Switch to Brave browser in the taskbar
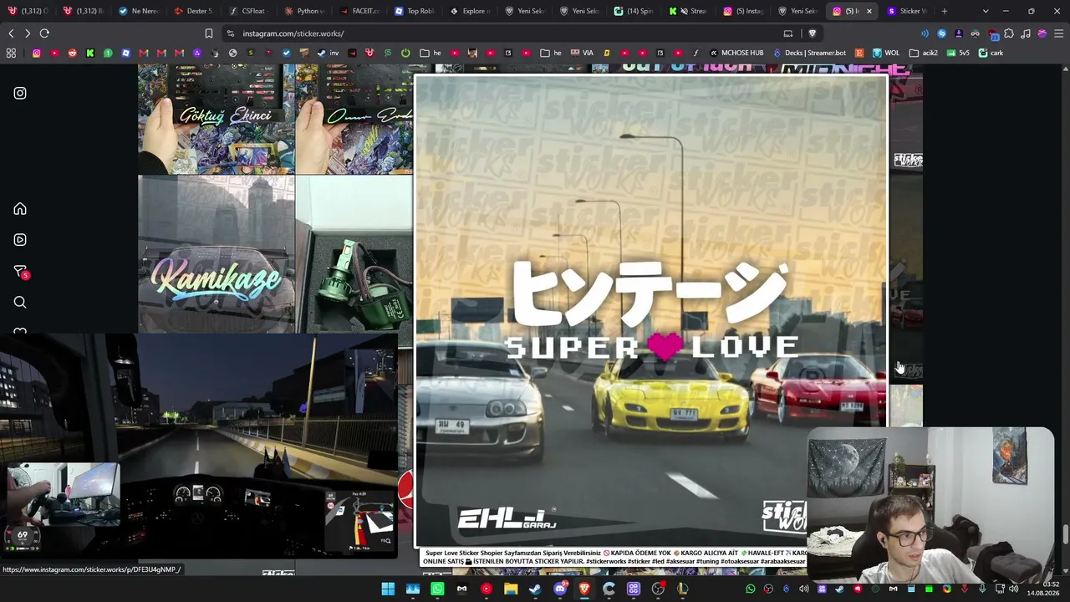This screenshot has height=602, width=1070. (x=584, y=589)
